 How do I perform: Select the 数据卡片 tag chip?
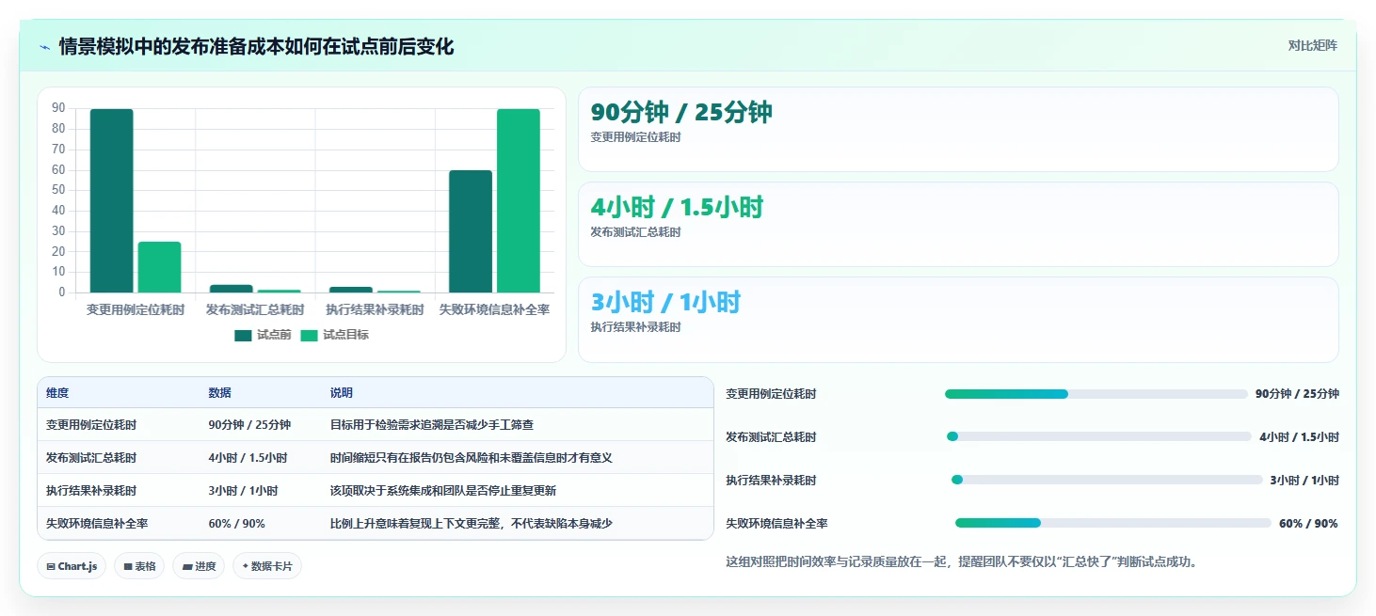point(267,566)
